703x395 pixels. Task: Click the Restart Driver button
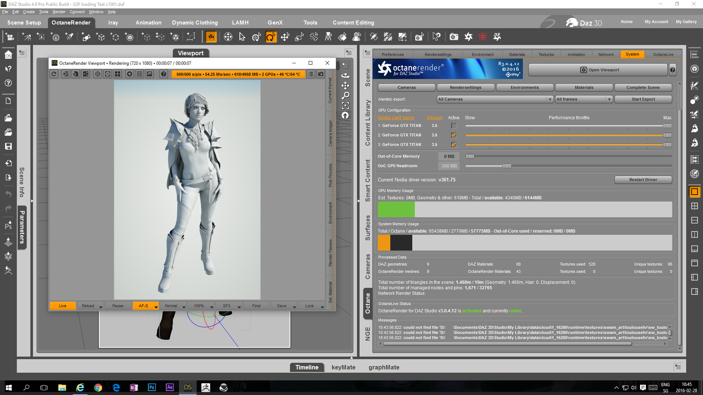point(643,180)
